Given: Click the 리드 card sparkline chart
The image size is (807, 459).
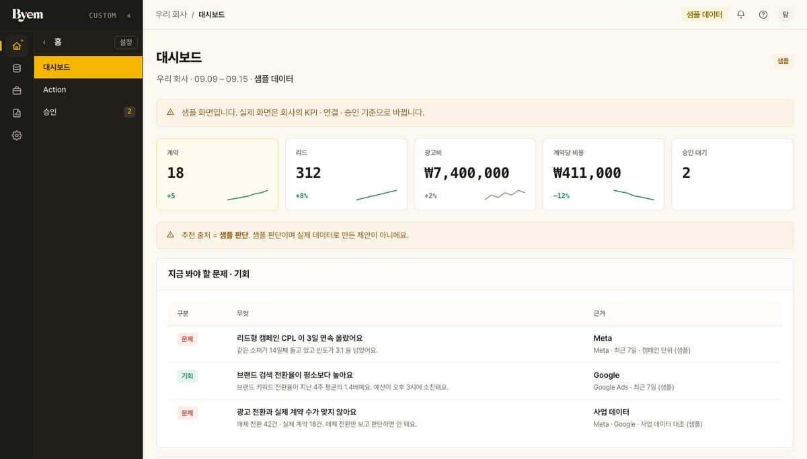Looking at the screenshot, I should coord(377,195).
